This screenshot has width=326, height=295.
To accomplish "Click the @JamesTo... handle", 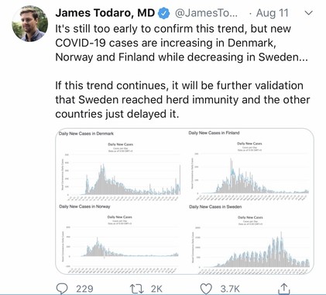I will (206, 13).
